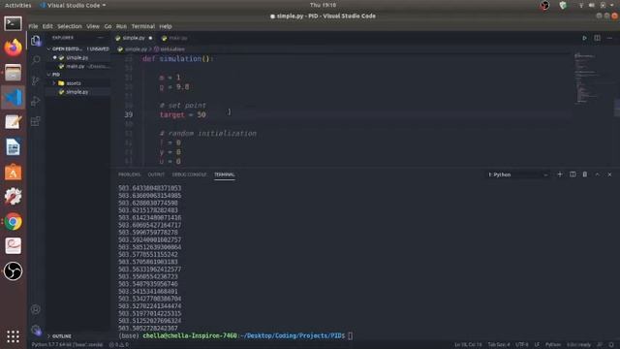Open the Run menu
The width and height of the screenshot is (620, 349).
[x=121, y=26]
